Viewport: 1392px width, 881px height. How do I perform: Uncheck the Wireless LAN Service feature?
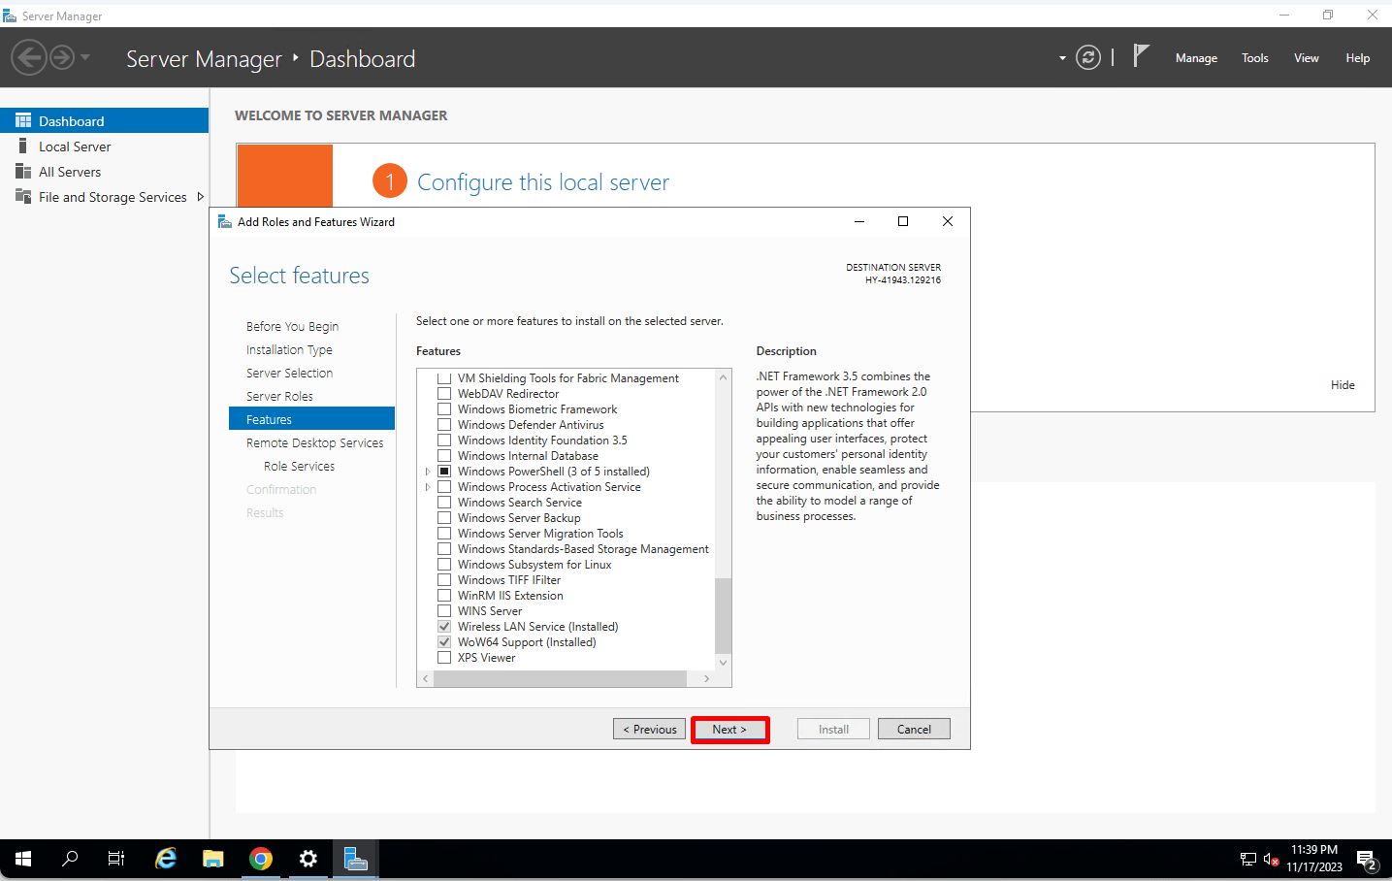444,626
